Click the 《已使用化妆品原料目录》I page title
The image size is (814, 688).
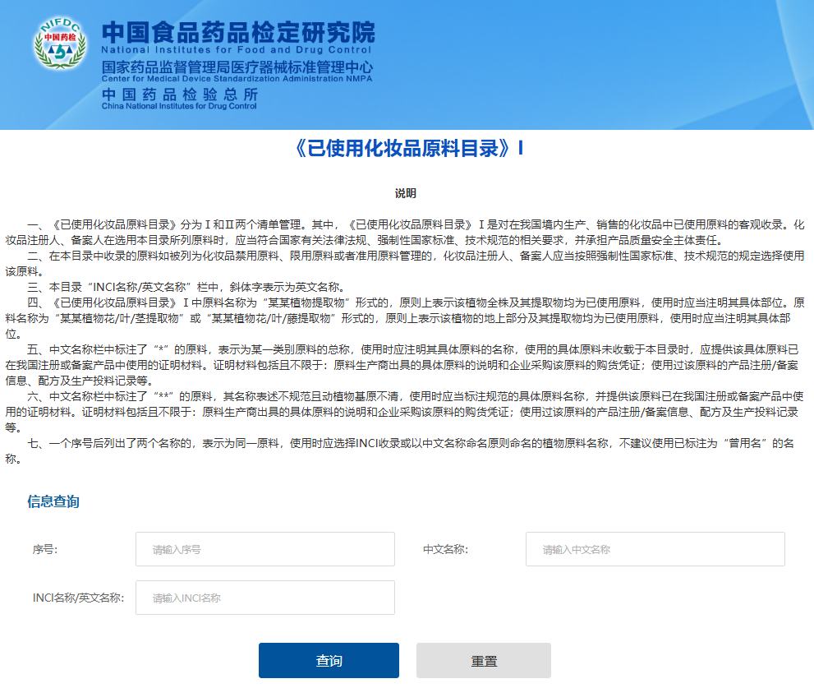tap(408, 149)
